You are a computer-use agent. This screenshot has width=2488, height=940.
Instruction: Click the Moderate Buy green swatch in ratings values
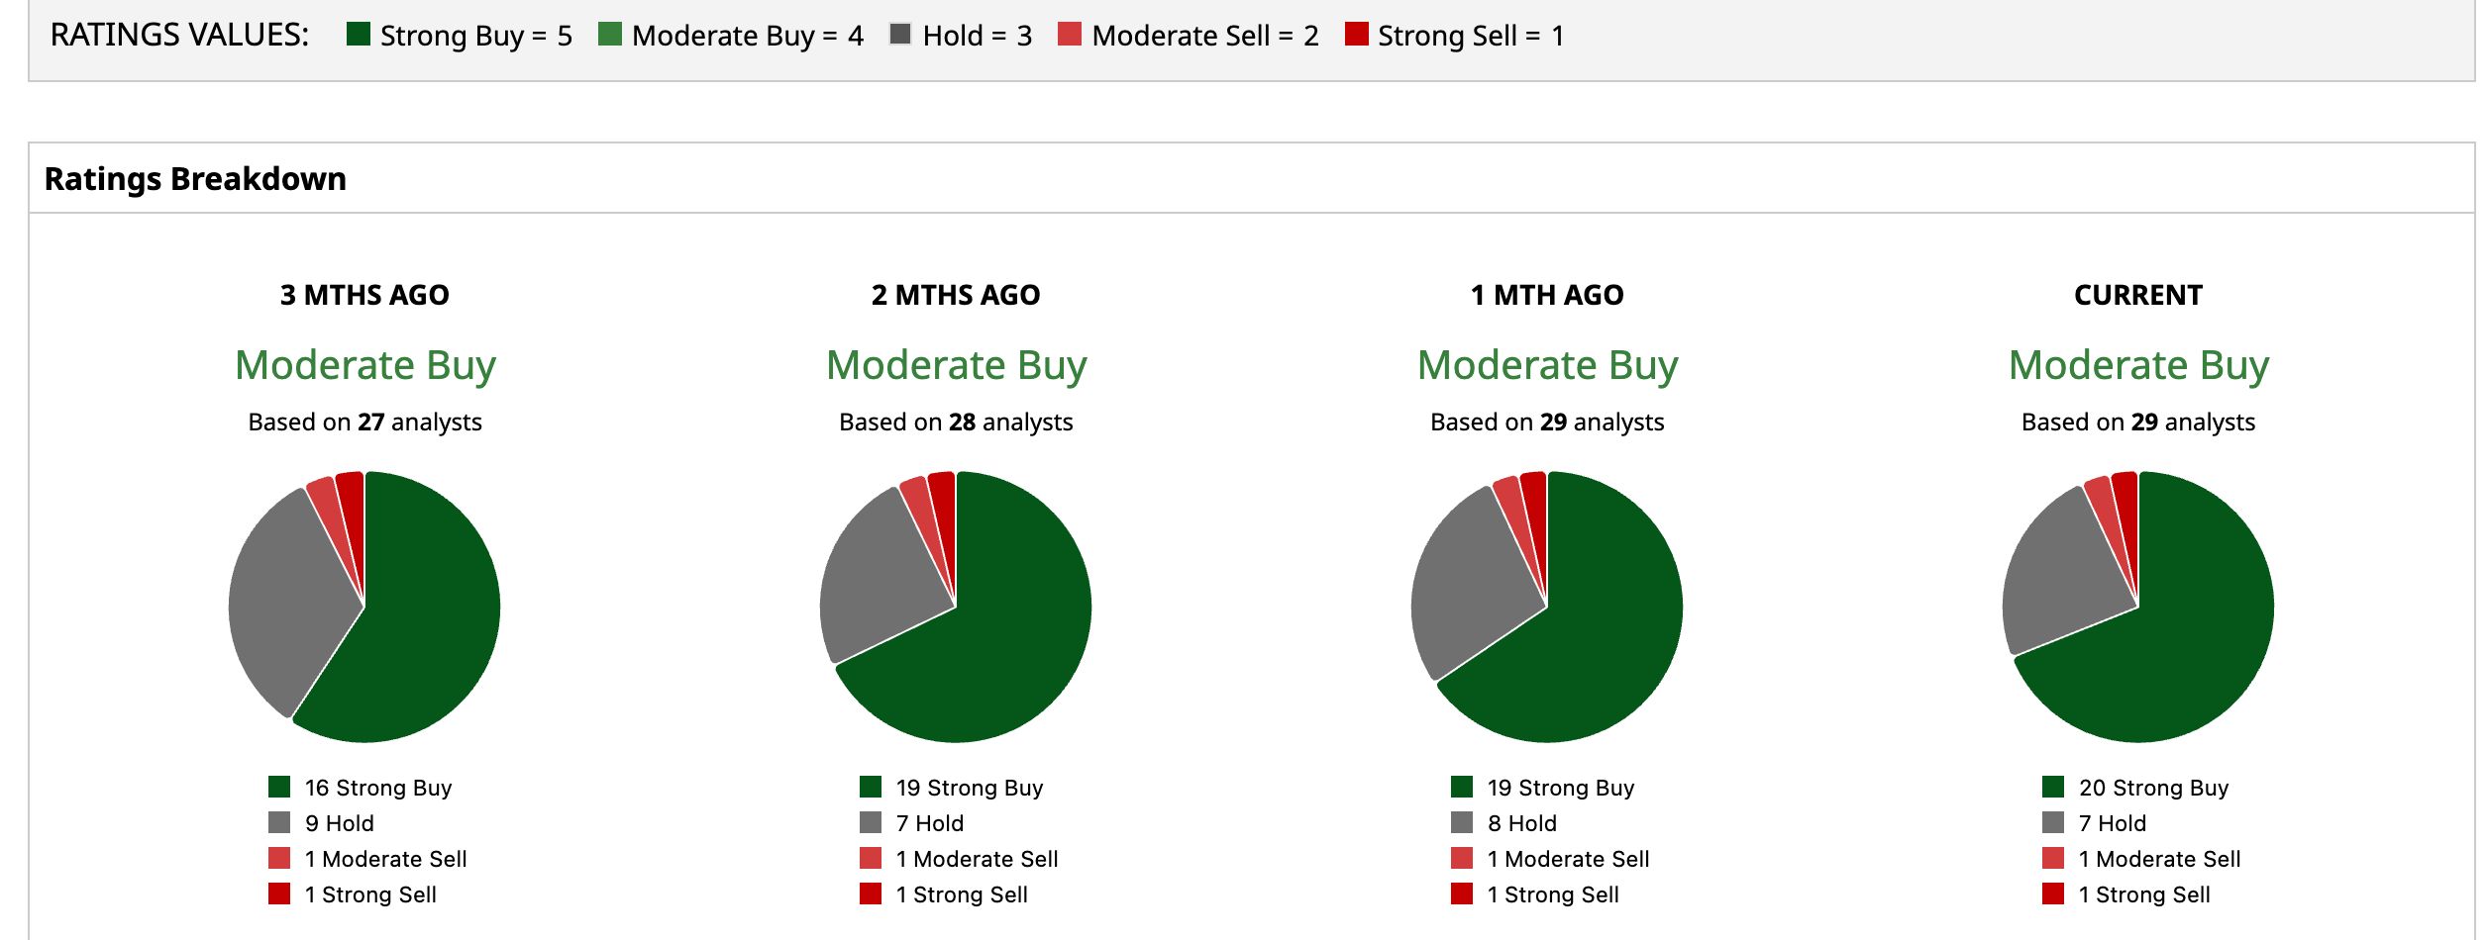pyautogui.click(x=610, y=35)
